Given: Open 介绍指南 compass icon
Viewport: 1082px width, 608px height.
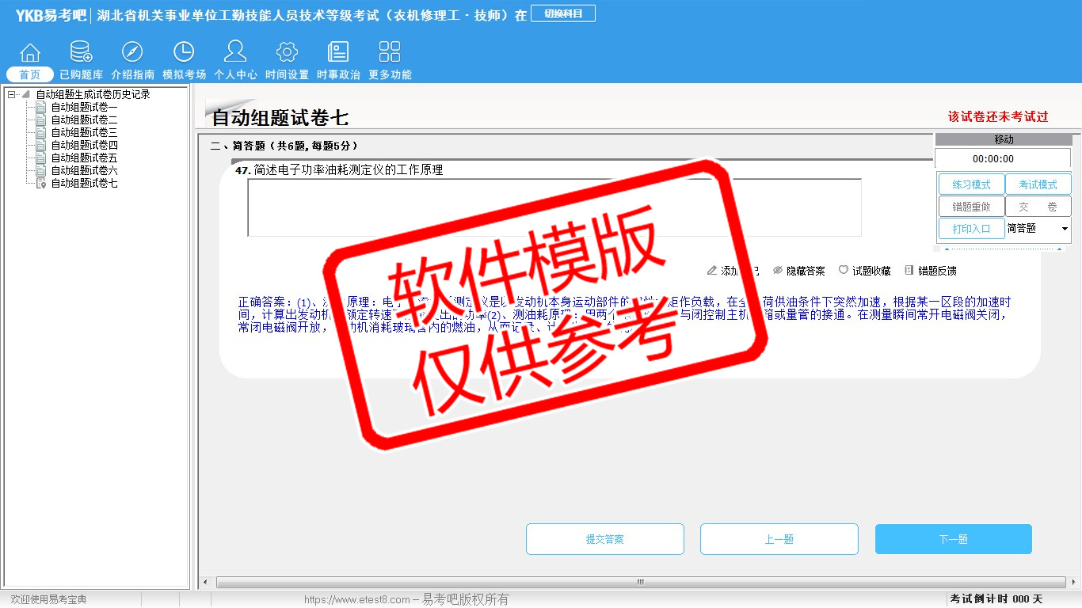Looking at the screenshot, I should (132, 52).
